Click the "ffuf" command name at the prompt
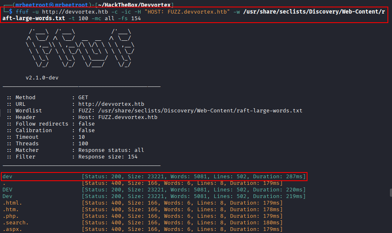Viewport: 392px width, 233px height. coord(22,12)
